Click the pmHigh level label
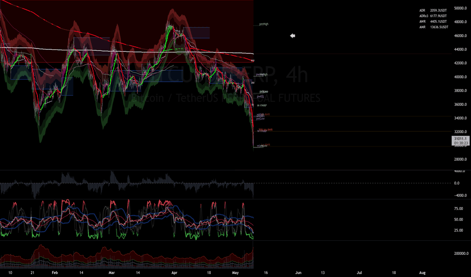 click(264, 24)
